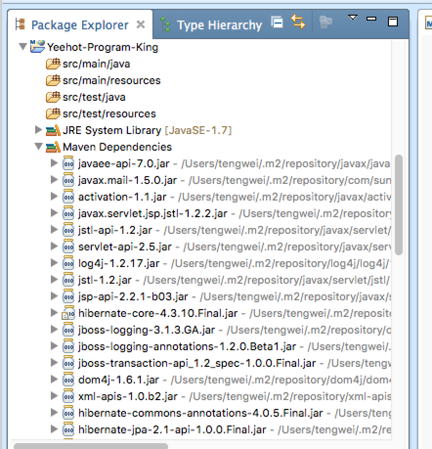Click jboss-transaction-api_1.2_spec-1.0.0.Final.jar jar icon
This screenshot has width=432, height=449.
pos(68,362)
